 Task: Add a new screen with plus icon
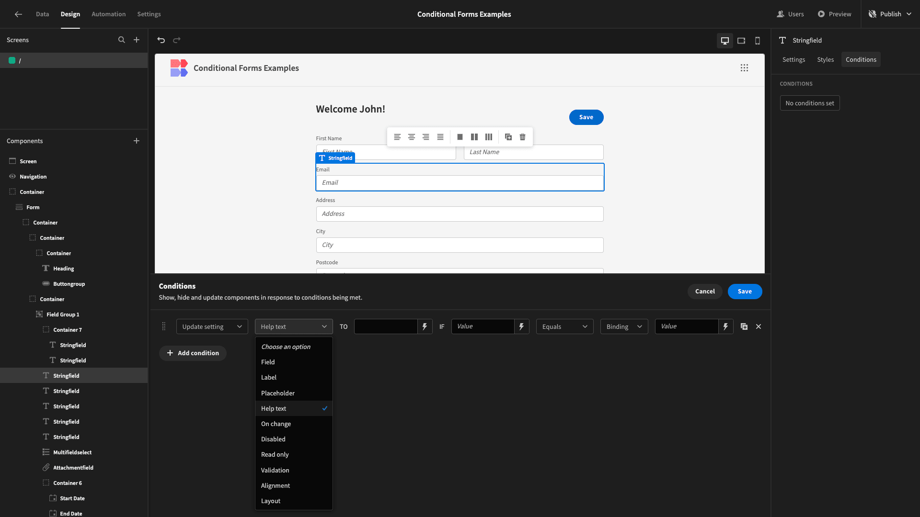point(137,40)
